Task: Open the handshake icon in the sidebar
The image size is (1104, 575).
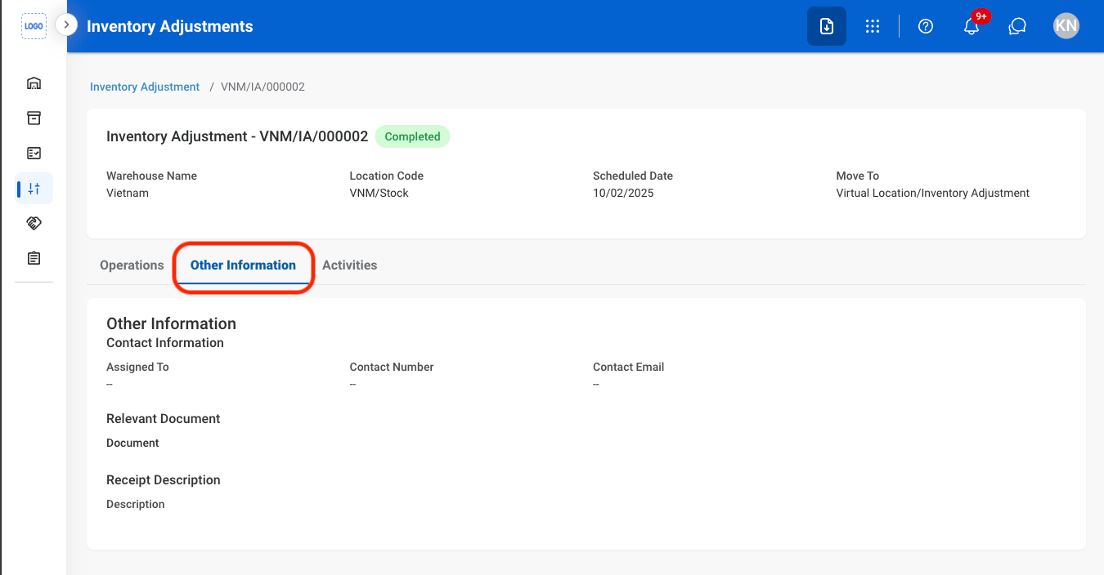Action: pos(34,223)
